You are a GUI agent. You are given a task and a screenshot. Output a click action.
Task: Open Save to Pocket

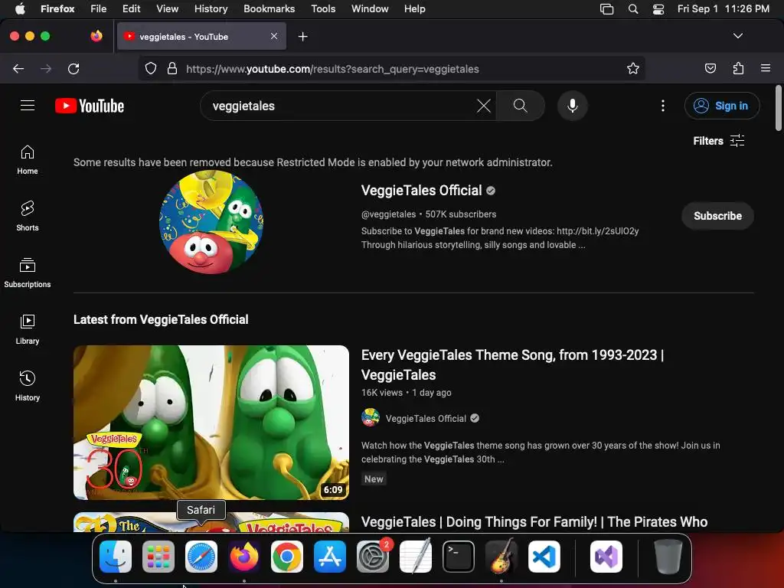coord(710,68)
